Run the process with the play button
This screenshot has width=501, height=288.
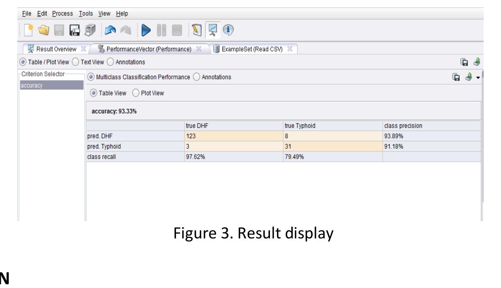coord(145,31)
